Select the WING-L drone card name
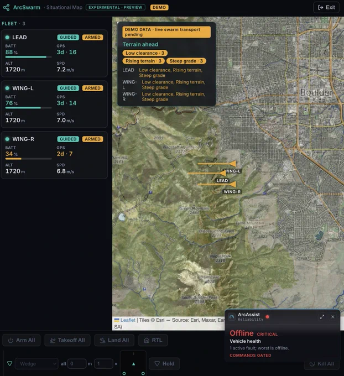The image size is (344, 376). (x=23, y=88)
